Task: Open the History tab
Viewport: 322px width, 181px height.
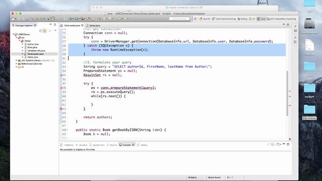Action: [x=142, y=145]
